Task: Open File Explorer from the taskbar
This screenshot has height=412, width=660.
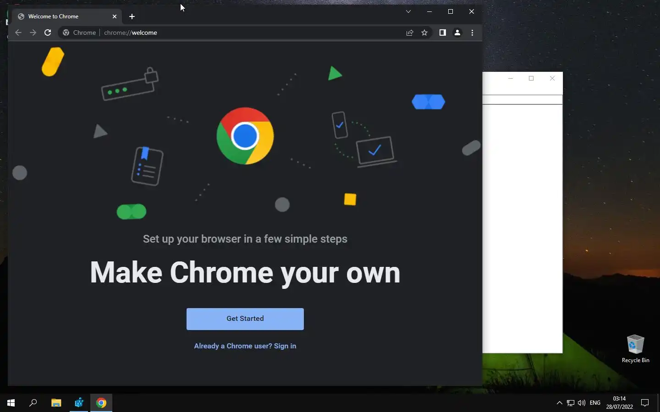Action: [56, 403]
